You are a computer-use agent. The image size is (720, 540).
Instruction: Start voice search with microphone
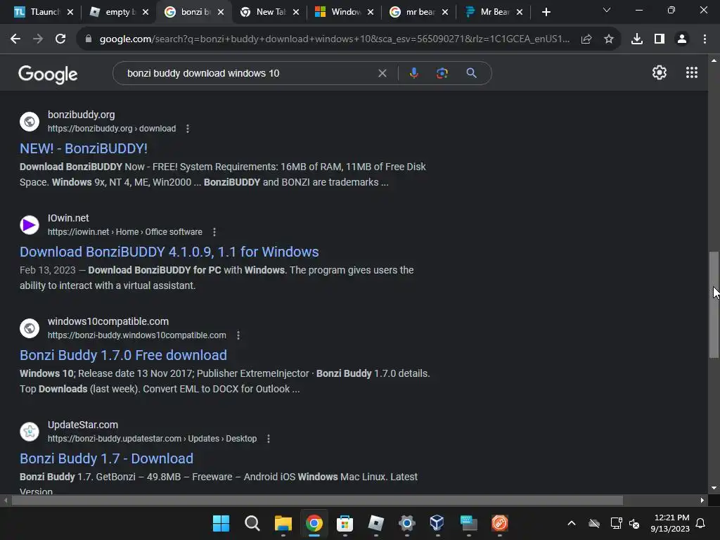tap(413, 73)
